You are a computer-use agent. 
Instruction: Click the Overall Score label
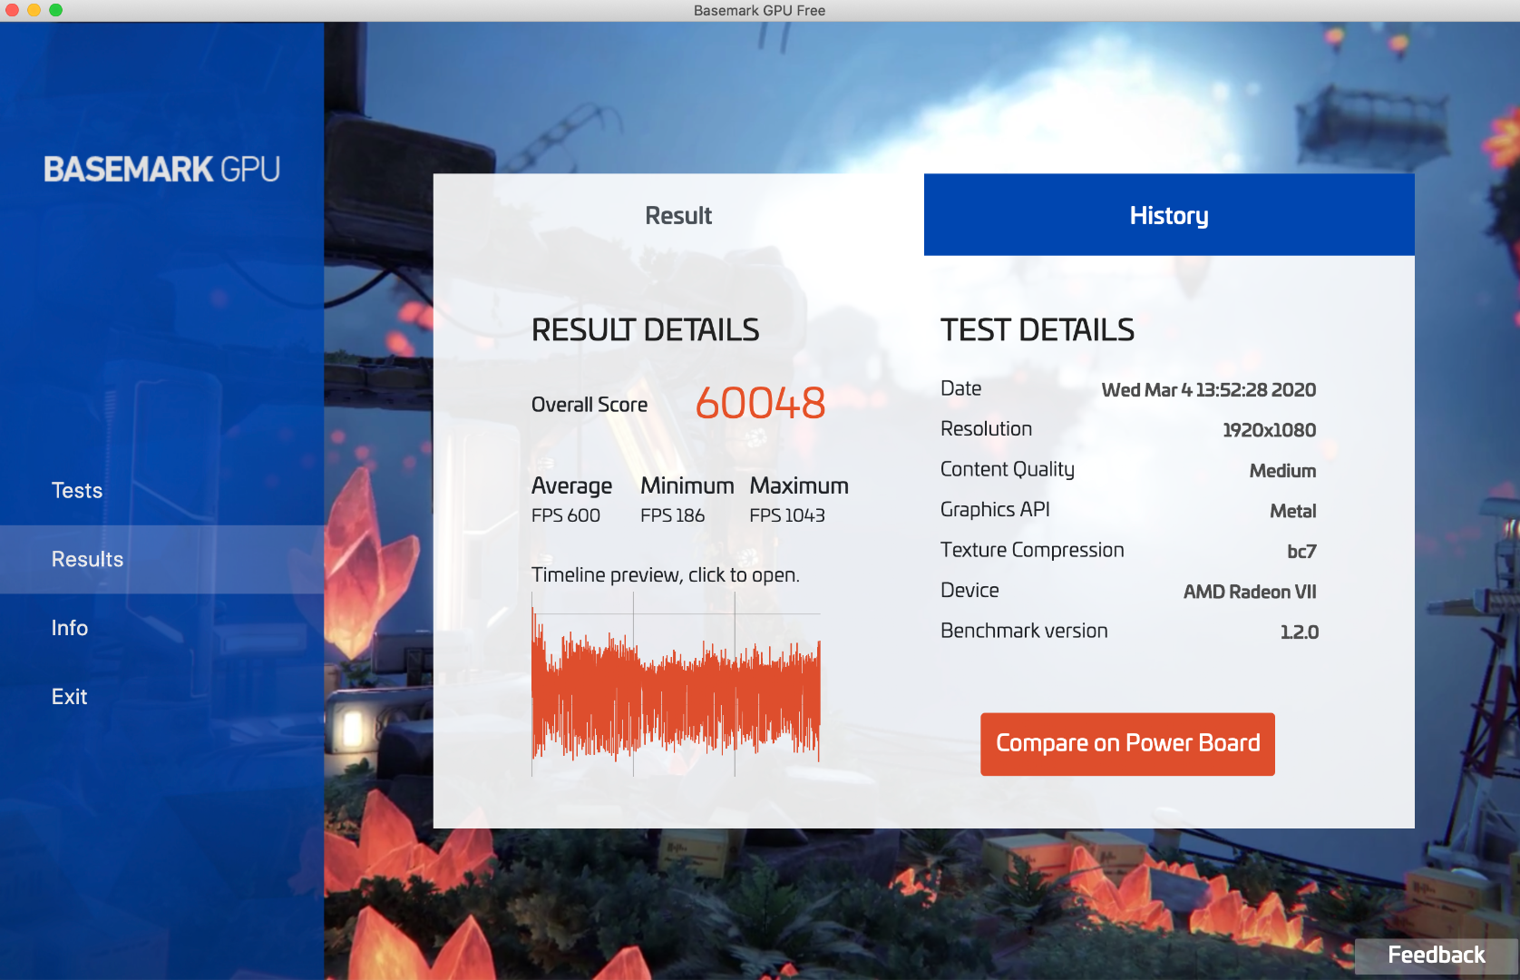(x=589, y=405)
